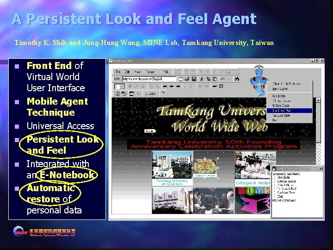Click the Cut scissors icon

tap(202, 79)
